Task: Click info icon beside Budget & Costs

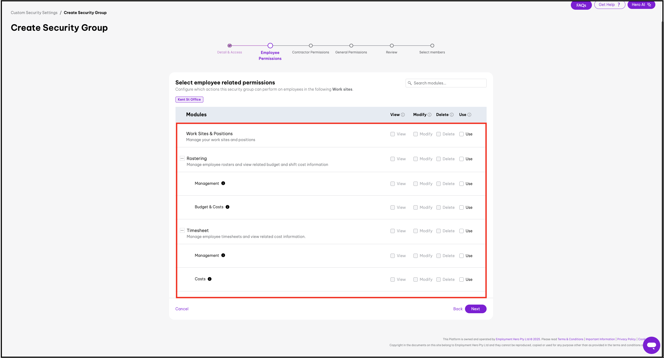Action: click(228, 207)
